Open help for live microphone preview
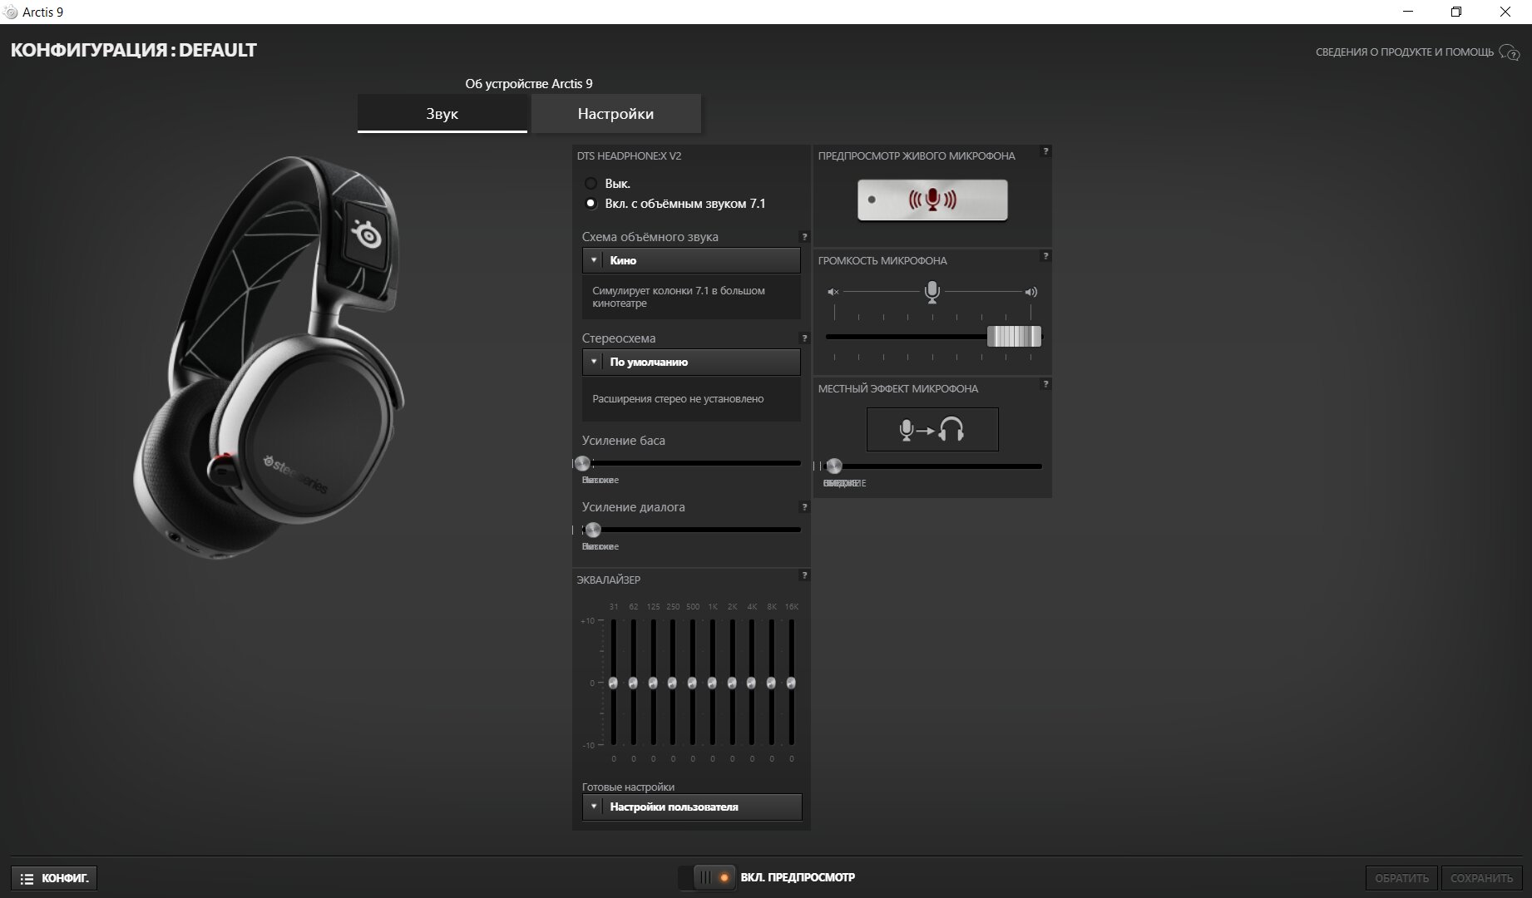 pos(1046,151)
